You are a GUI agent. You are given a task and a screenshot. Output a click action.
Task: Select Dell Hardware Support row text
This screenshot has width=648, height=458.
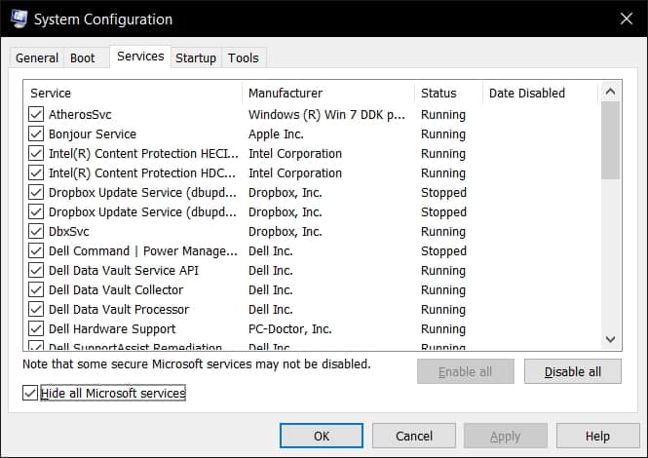pos(112,329)
